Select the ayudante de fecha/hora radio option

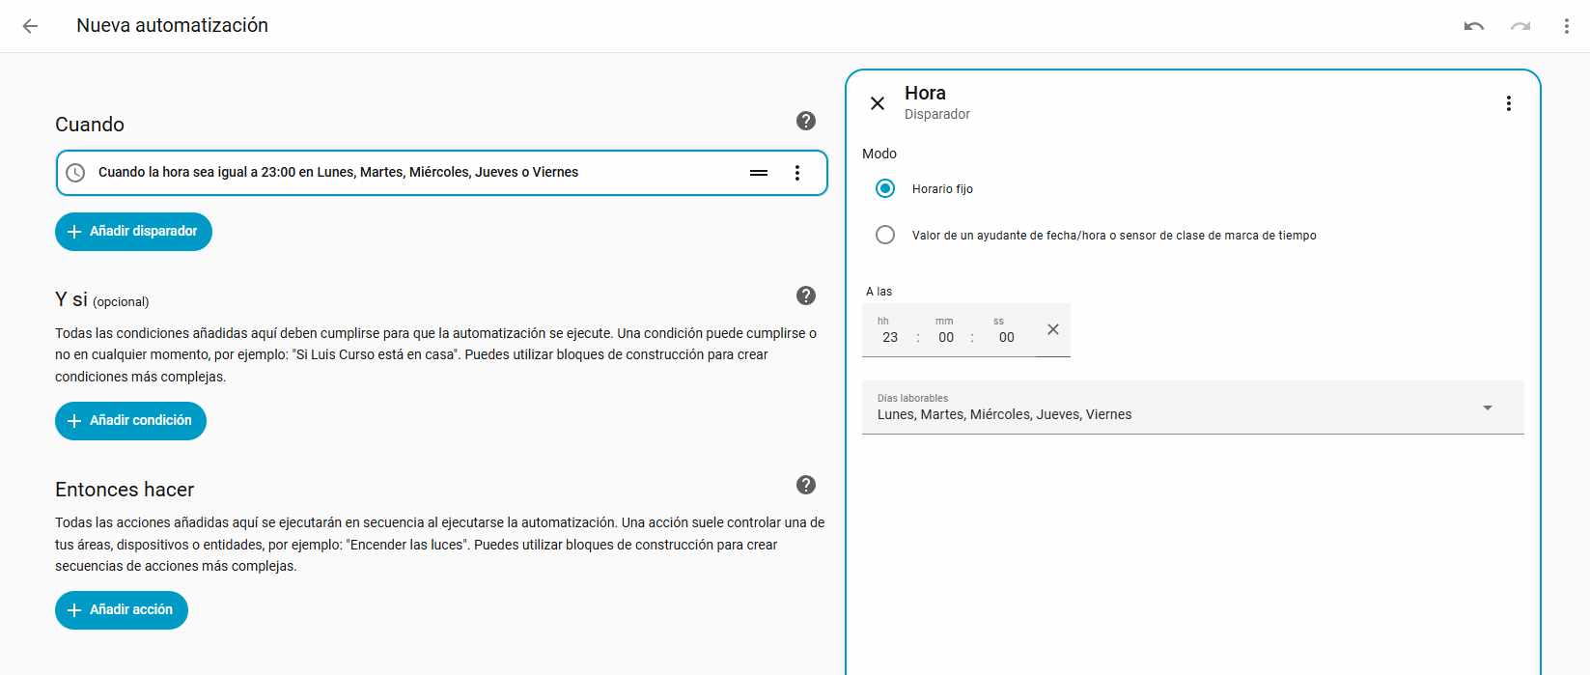point(885,235)
